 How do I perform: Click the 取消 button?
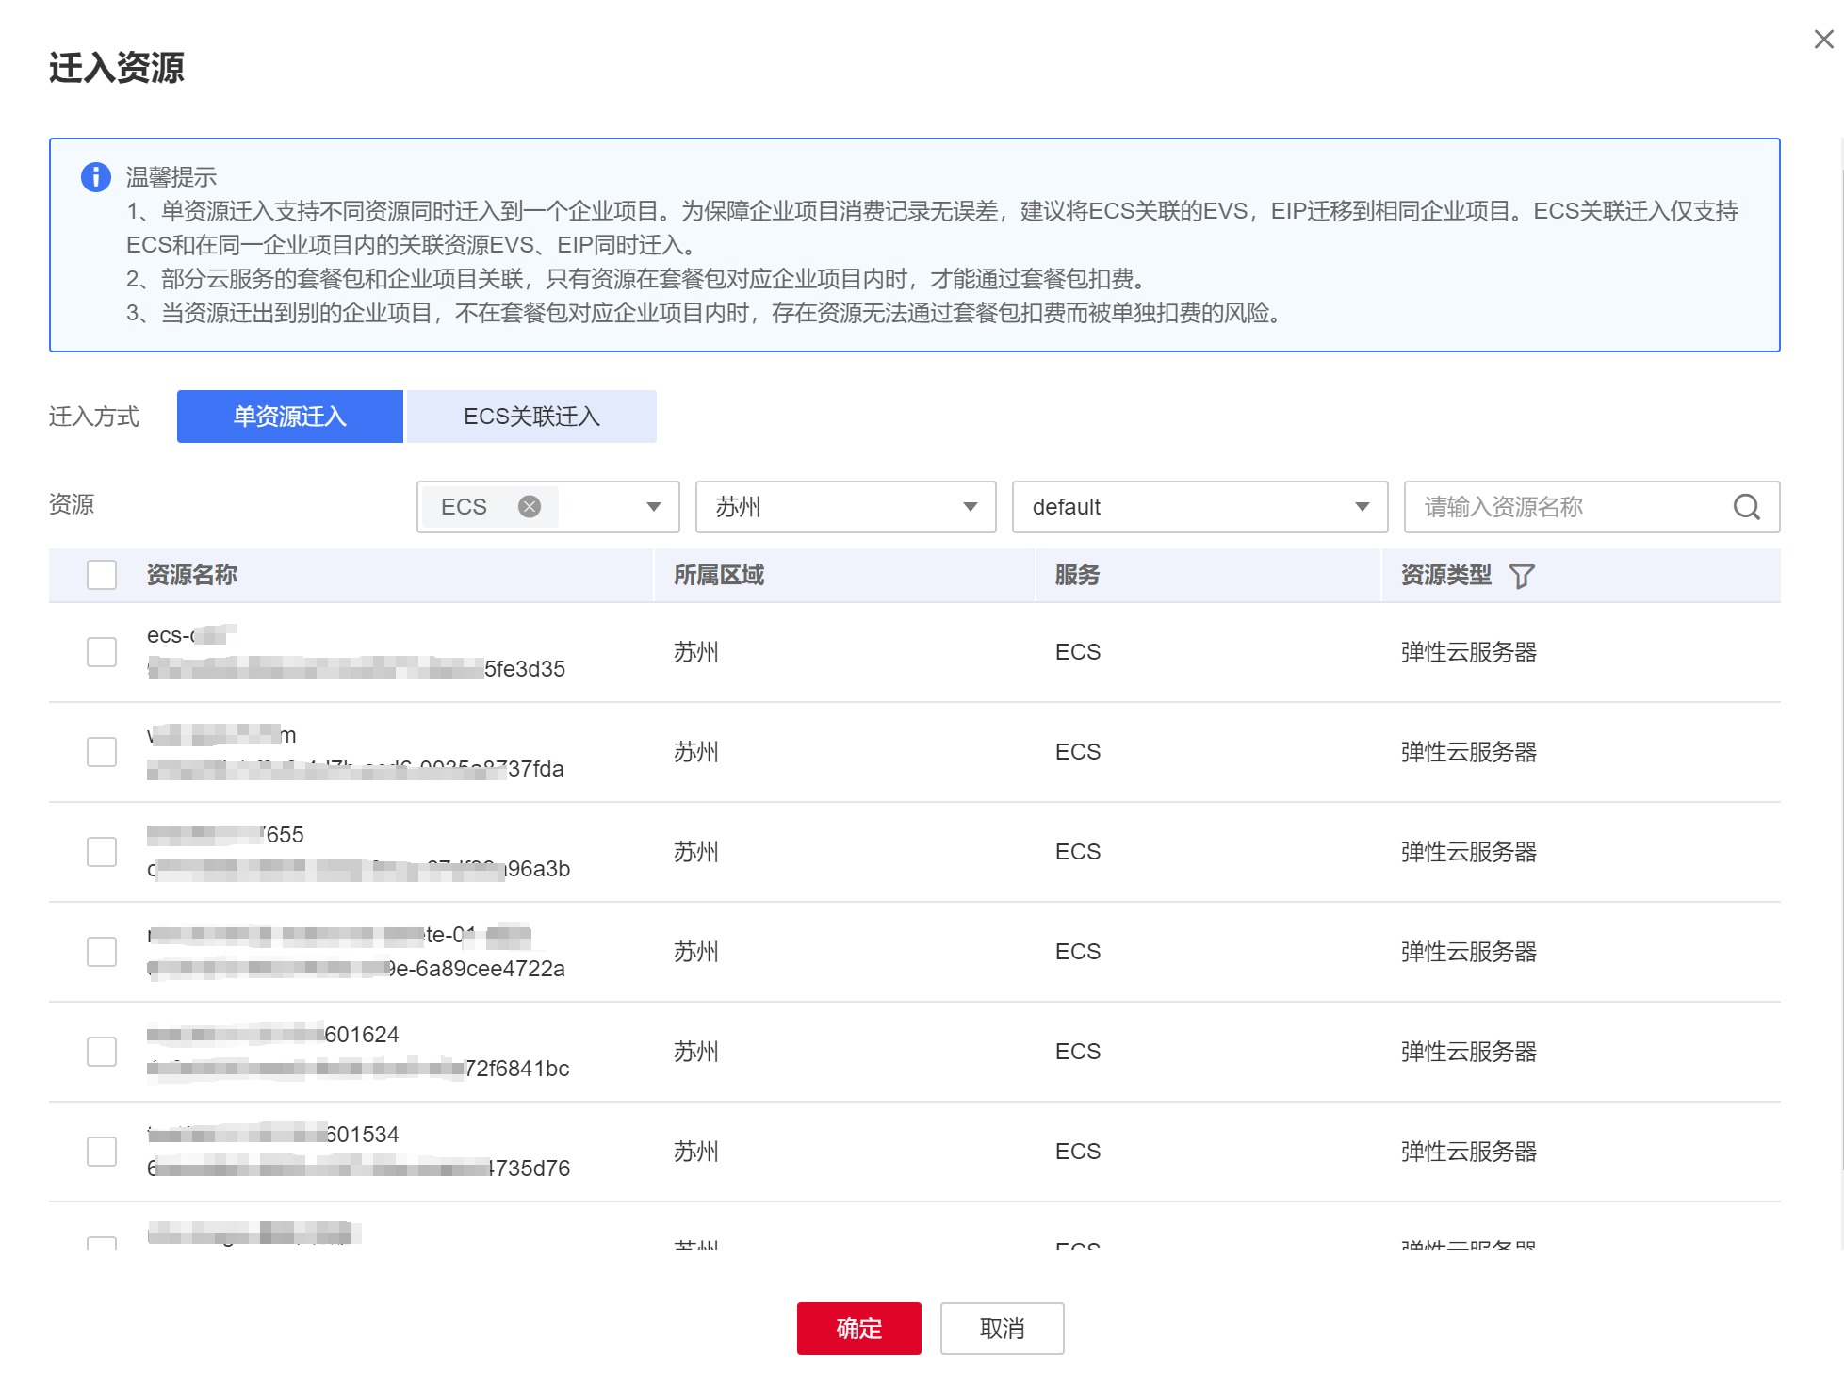click(1002, 1329)
